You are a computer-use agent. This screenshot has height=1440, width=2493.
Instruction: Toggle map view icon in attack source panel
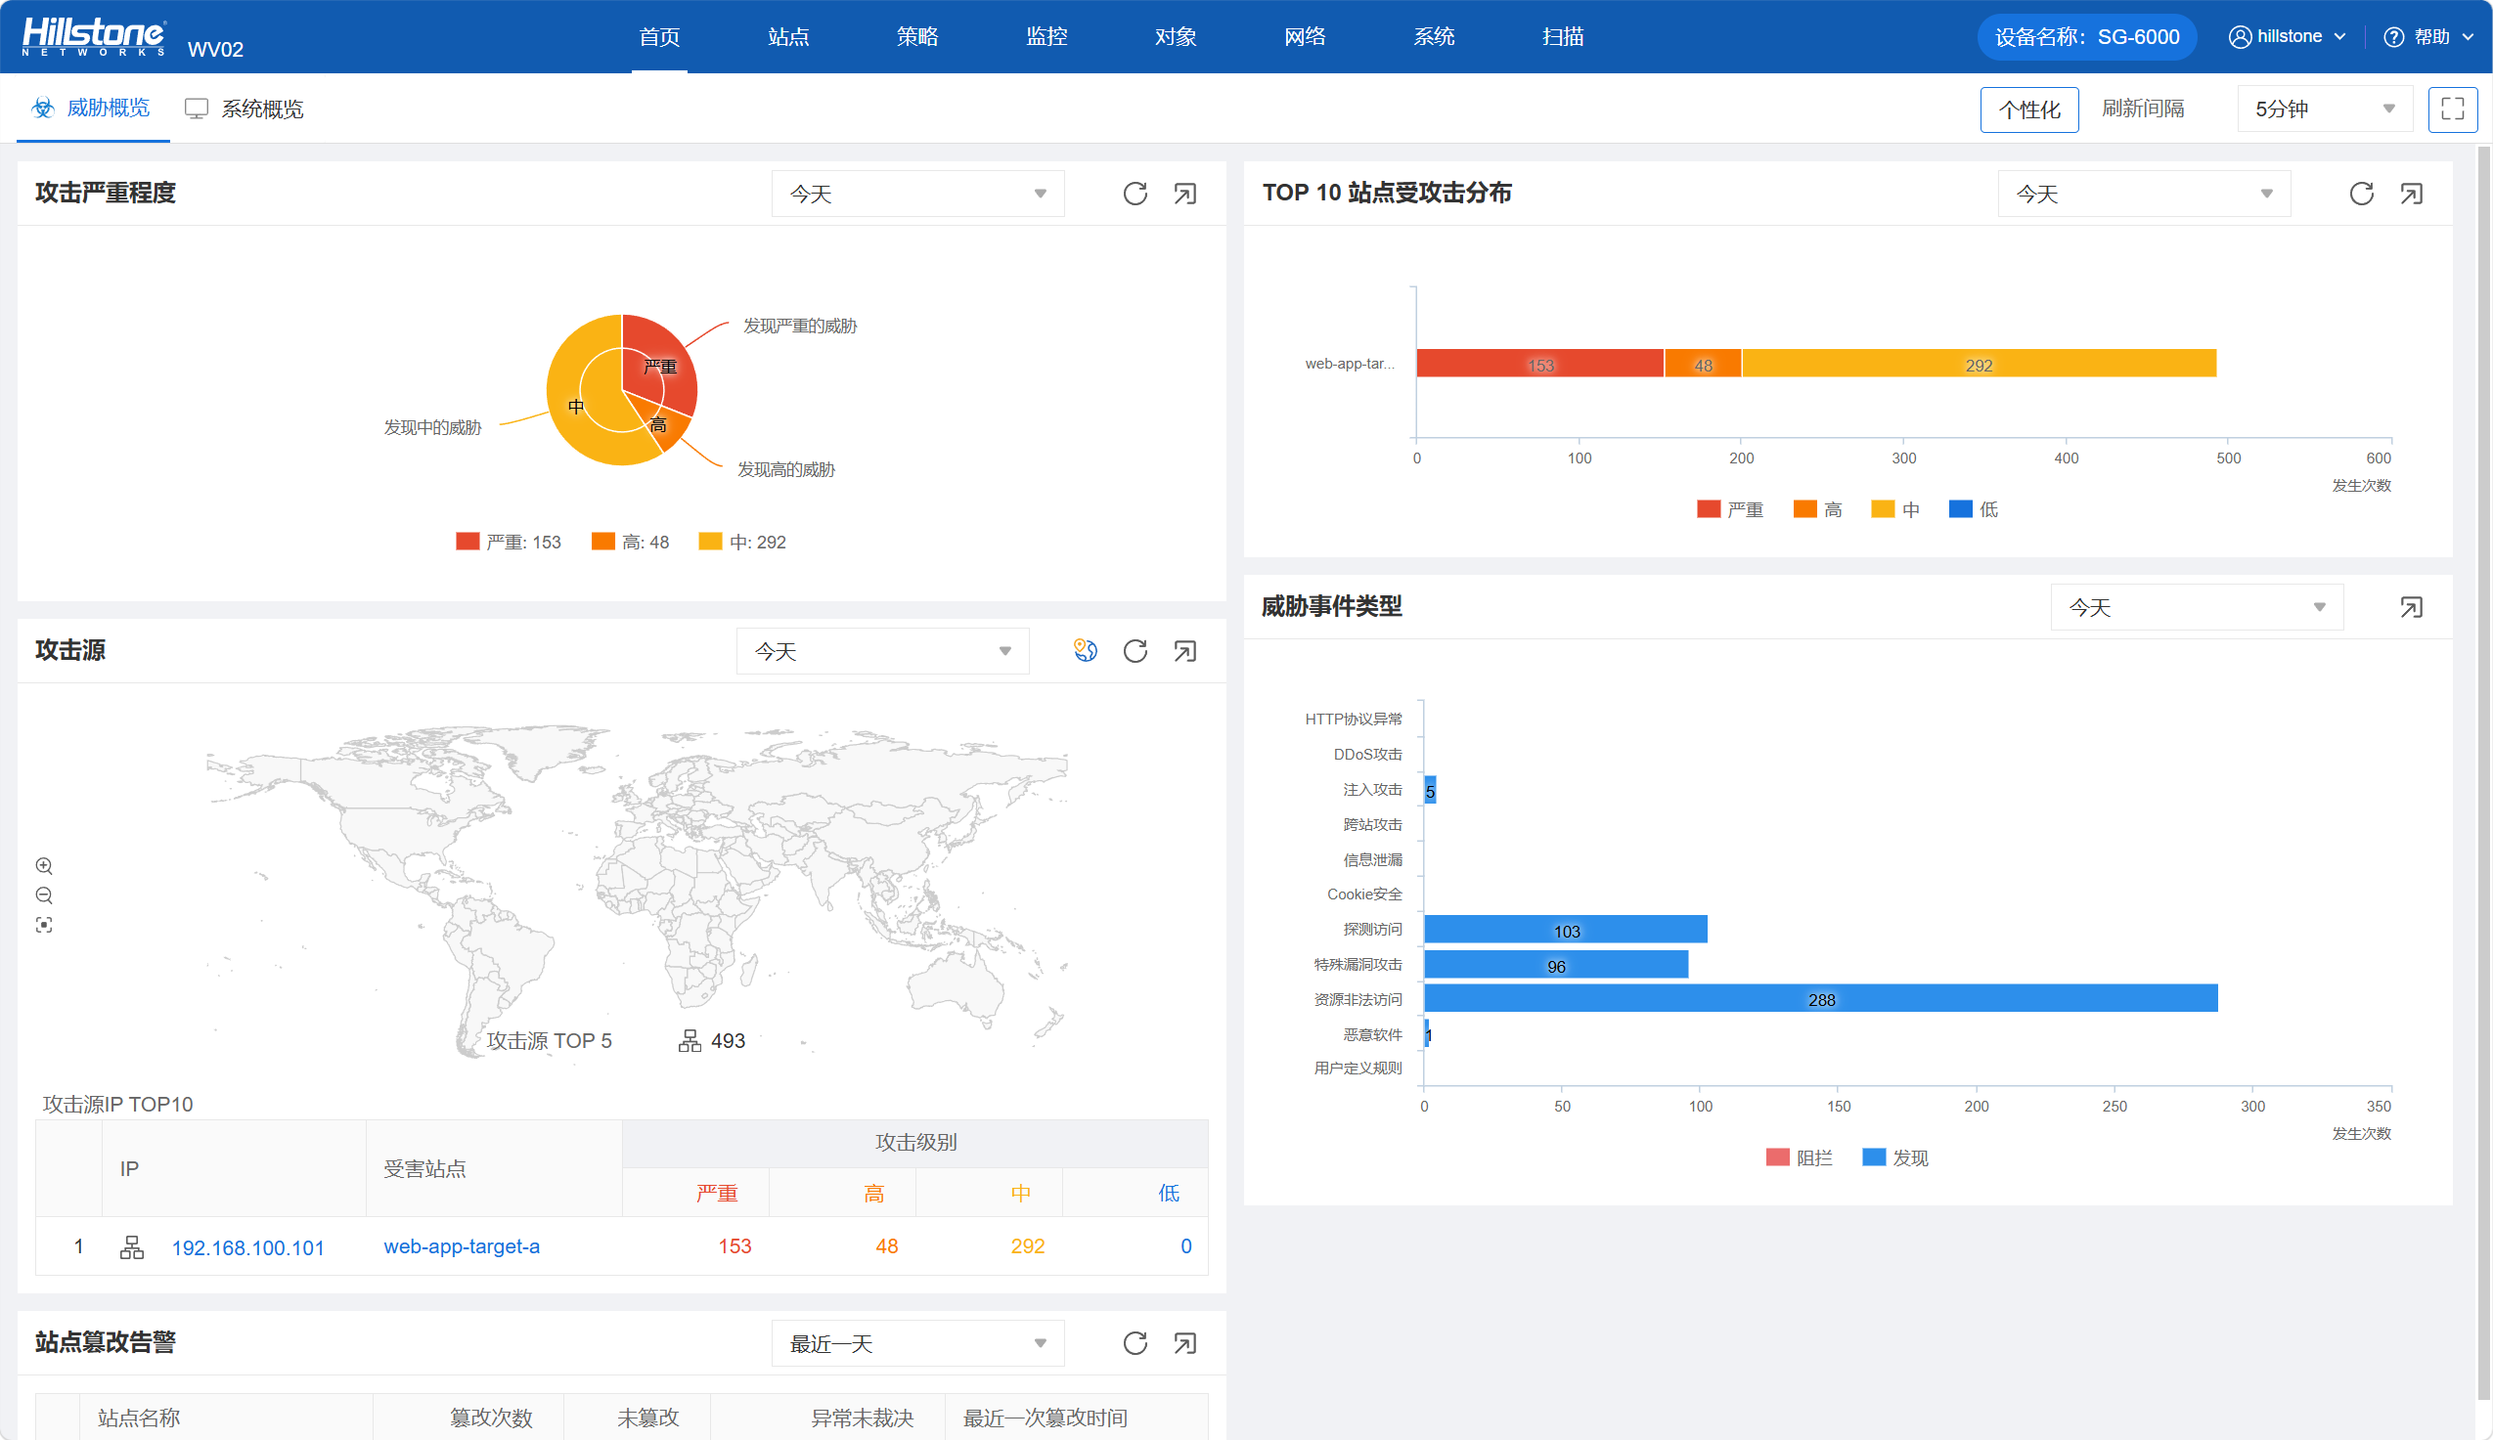(1086, 651)
